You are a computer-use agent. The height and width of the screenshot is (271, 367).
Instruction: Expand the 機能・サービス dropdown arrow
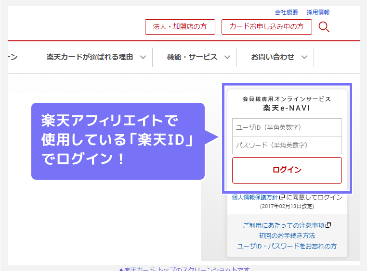(x=227, y=57)
